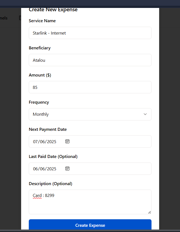Select the year 2025 in Next Payment Date
This screenshot has height=232, width=180.
(x=51, y=142)
